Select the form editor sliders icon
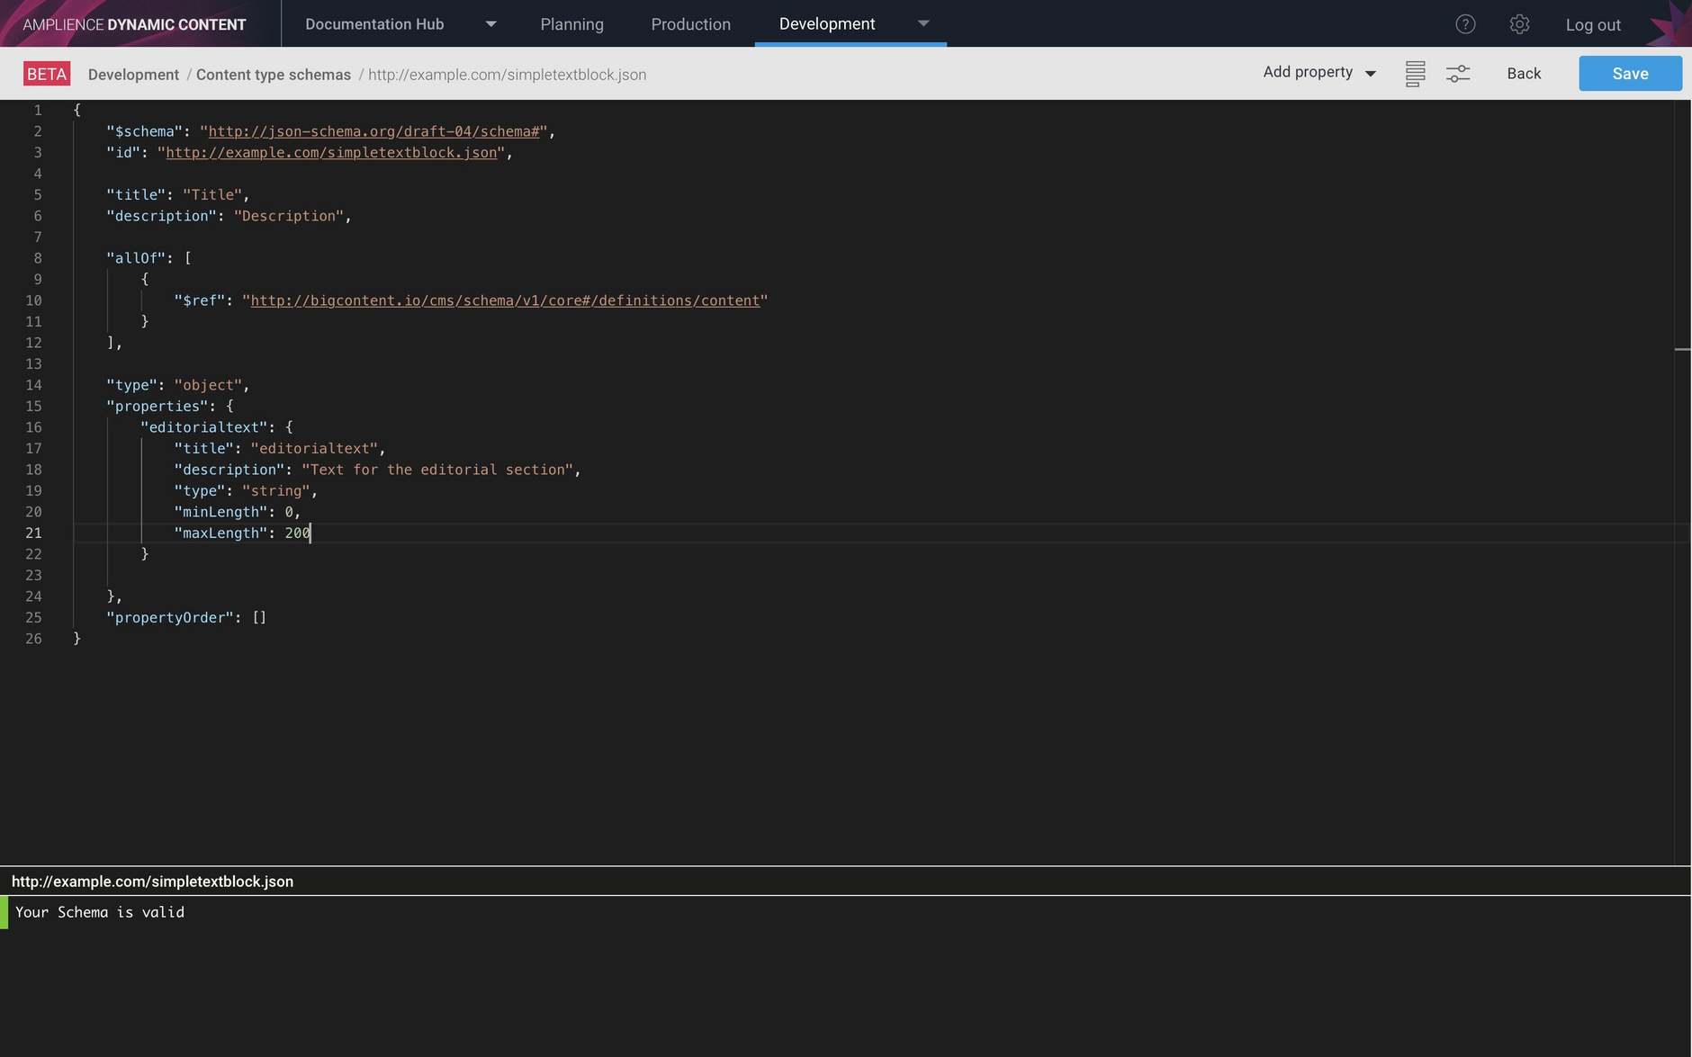Screen dimensions: 1692x1057 (x=1458, y=73)
